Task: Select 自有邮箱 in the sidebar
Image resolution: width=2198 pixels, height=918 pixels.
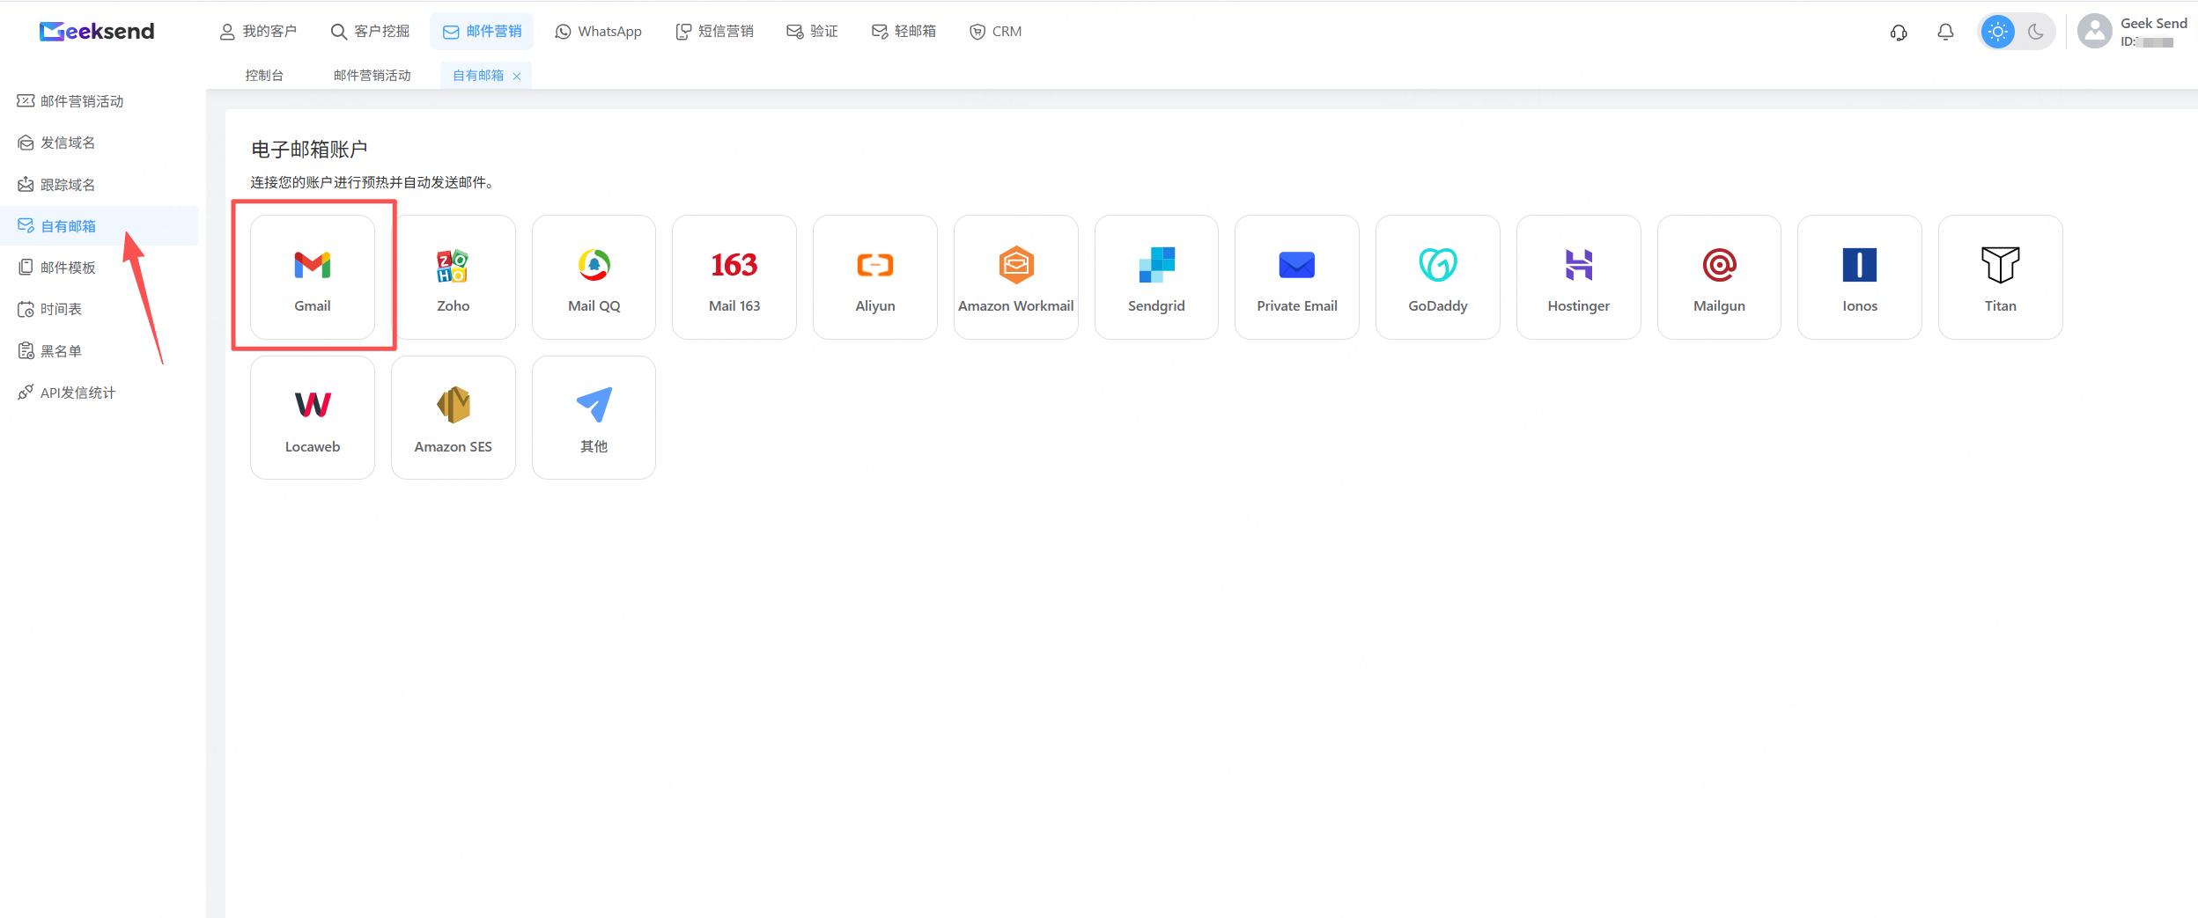Action: click(x=99, y=226)
